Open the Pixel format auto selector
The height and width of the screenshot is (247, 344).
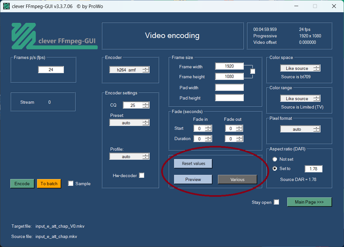(300, 129)
